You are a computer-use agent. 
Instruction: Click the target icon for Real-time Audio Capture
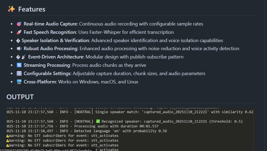pos(19,24)
